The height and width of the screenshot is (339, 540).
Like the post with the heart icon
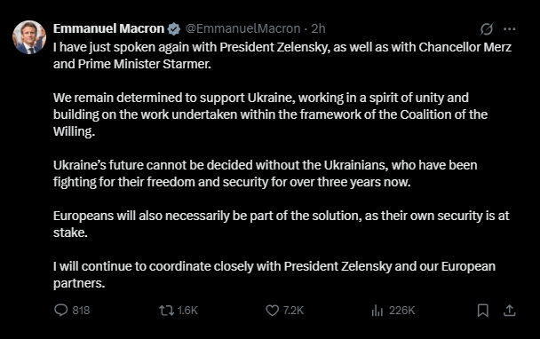(x=272, y=311)
